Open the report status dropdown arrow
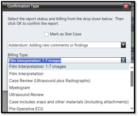138x116 pixels. click(123, 45)
